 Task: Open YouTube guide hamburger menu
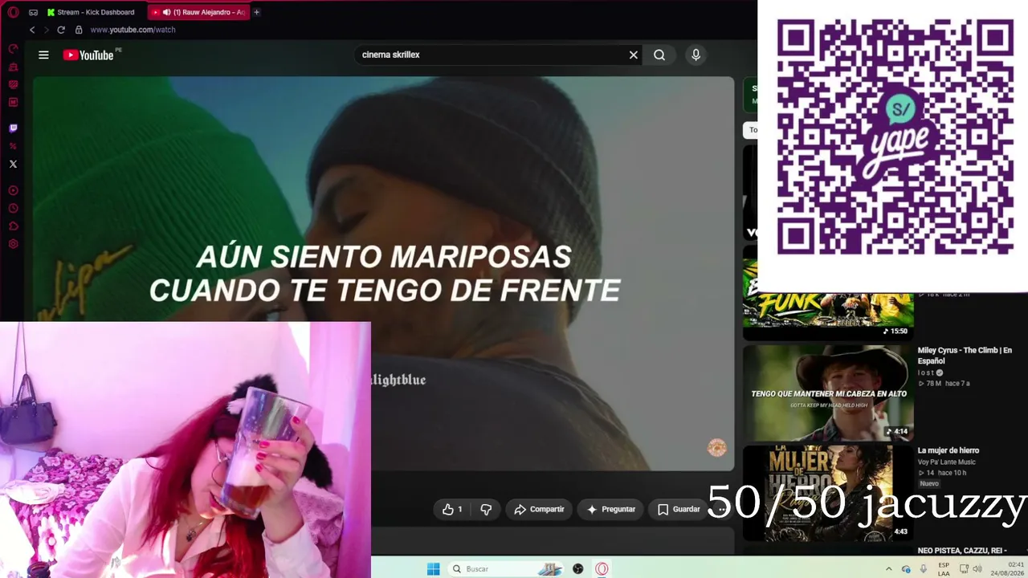pos(43,55)
